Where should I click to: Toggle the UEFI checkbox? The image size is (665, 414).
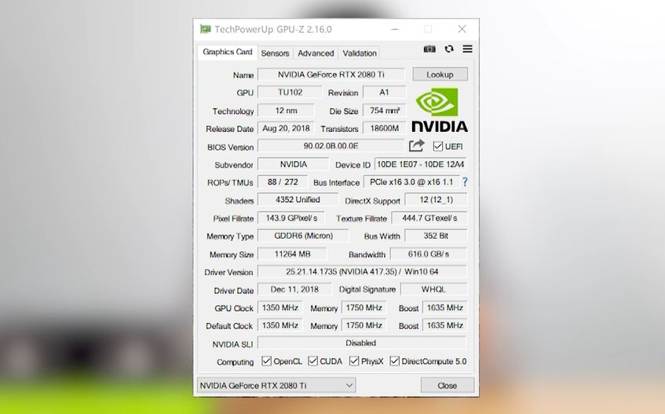pos(437,146)
